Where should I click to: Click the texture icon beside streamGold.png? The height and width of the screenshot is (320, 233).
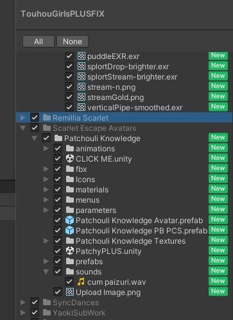click(x=81, y=97)
